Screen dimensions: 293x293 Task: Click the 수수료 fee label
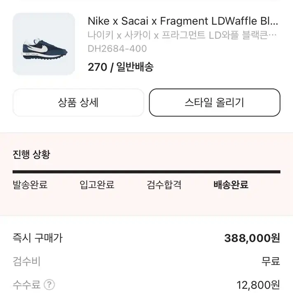pyautogui.click(x=26, y=285)
